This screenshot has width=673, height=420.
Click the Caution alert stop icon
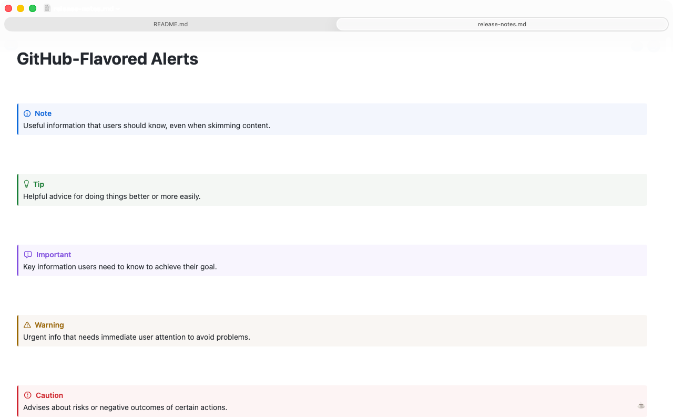tap(28, 395)
